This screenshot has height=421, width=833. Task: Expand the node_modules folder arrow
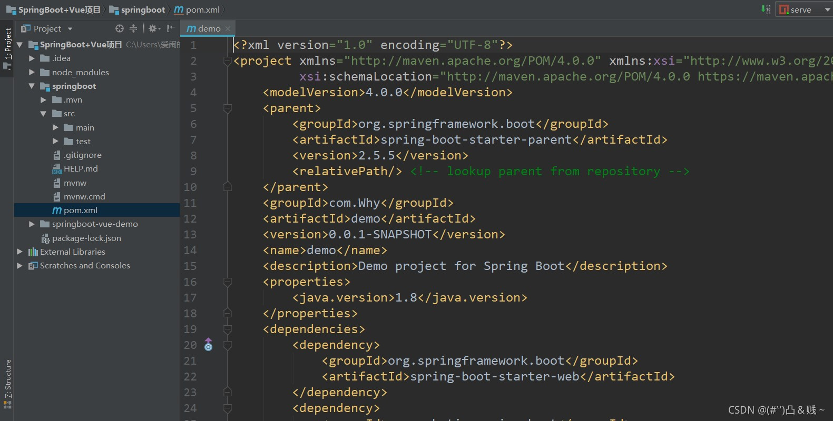tap(32, 72)
